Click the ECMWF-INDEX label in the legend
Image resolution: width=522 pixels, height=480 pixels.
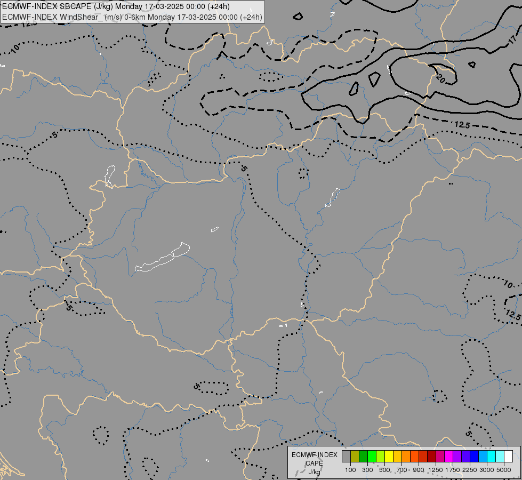(314, 455)
